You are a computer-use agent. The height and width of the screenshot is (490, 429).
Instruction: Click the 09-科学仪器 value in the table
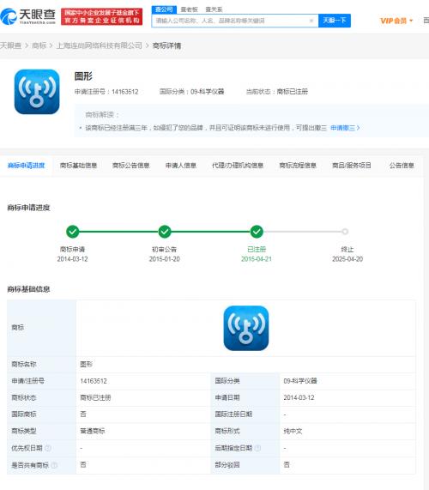(x=300, y=381)
